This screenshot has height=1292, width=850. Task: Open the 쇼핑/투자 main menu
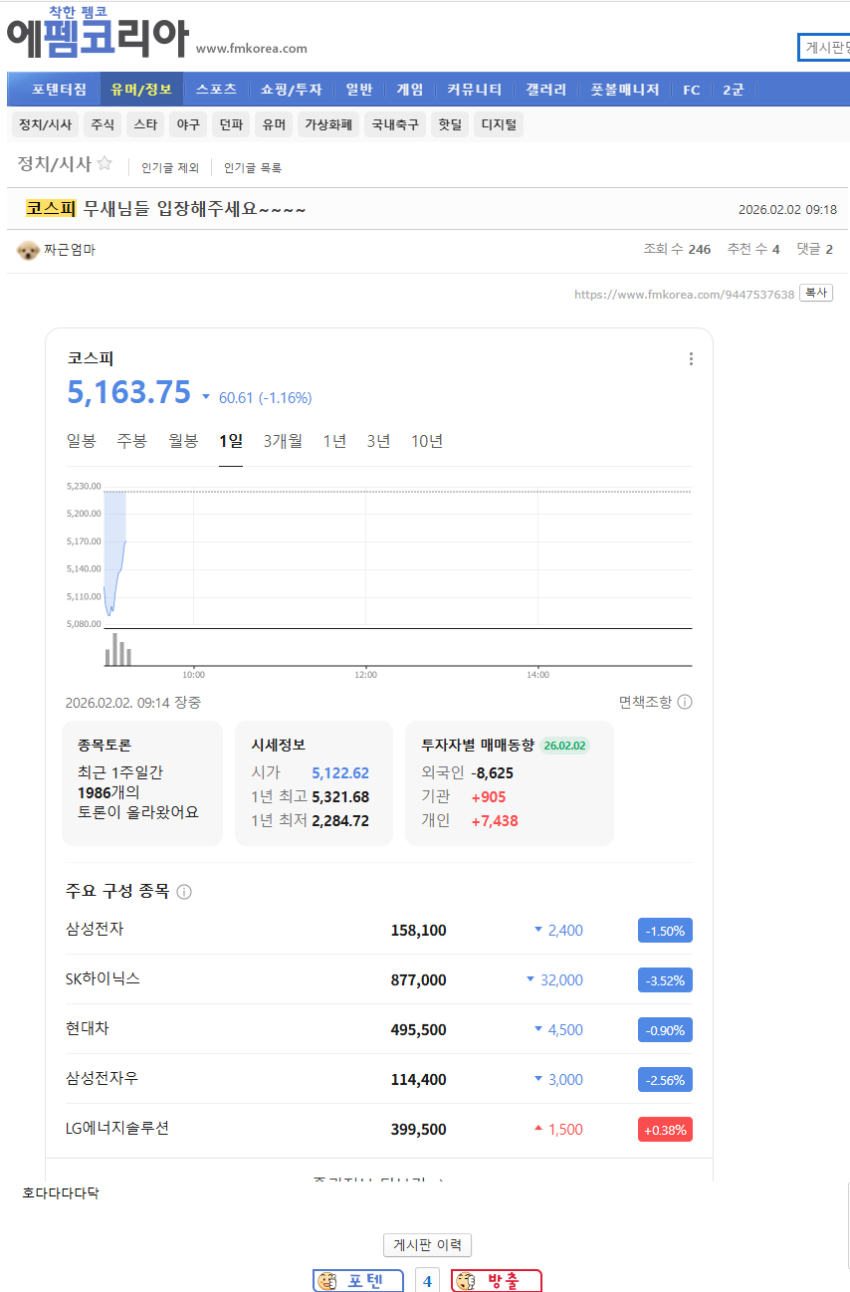[292, 90]
